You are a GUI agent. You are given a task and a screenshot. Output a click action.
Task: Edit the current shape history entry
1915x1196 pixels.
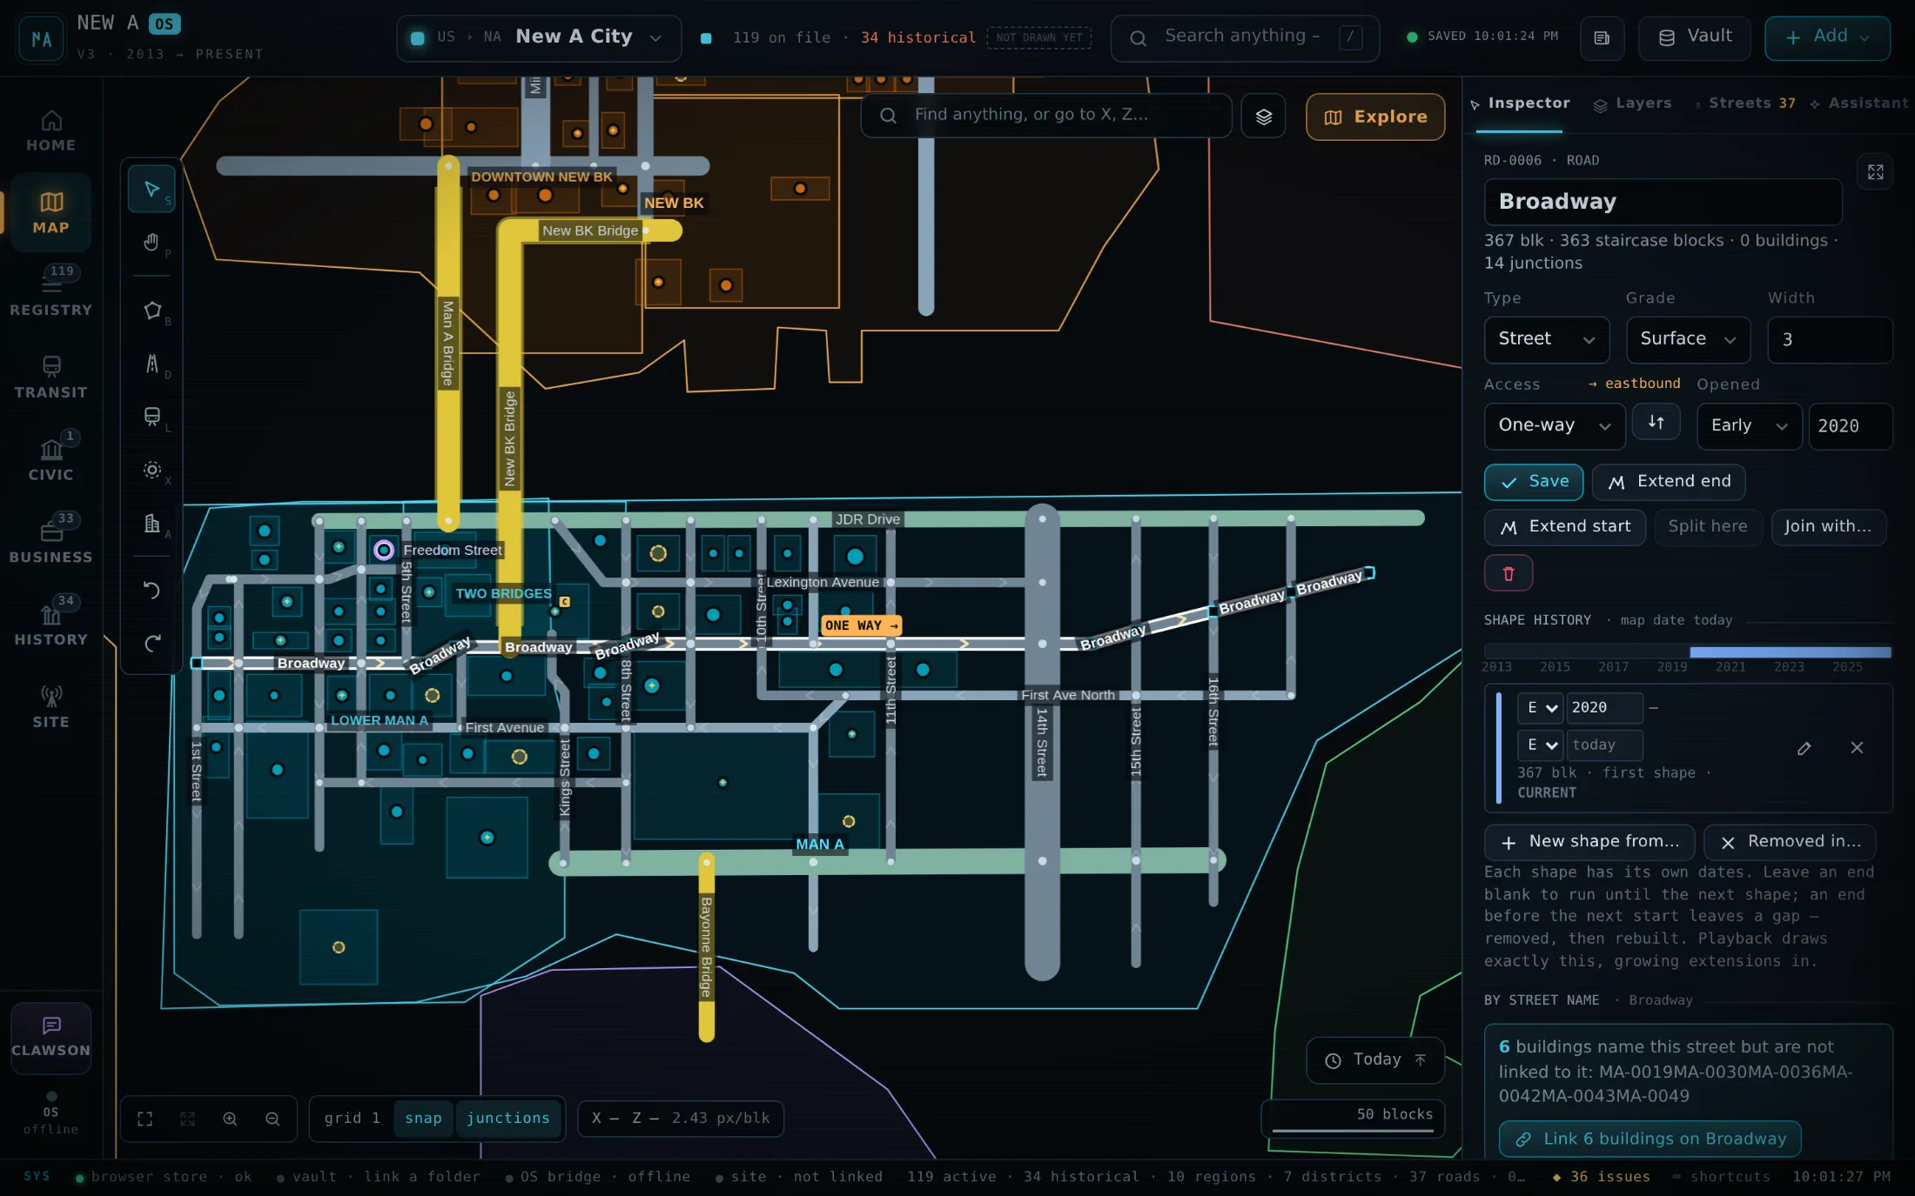coord(1804,748)
